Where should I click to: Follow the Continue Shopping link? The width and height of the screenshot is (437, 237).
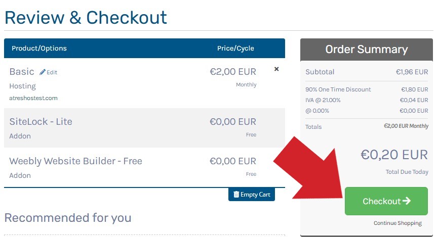398,223
